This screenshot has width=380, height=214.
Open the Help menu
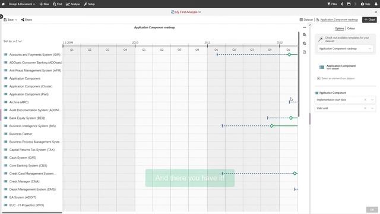[365, 4]
